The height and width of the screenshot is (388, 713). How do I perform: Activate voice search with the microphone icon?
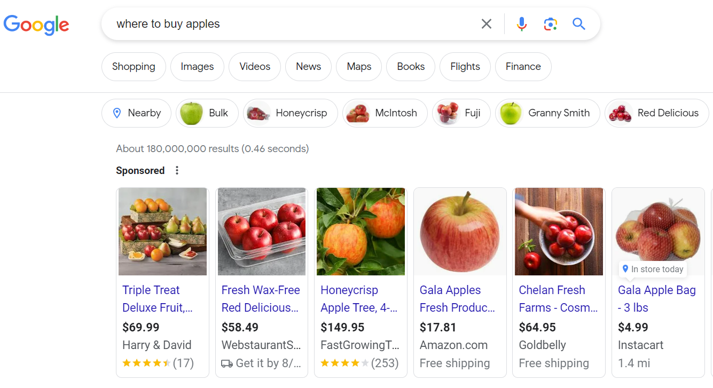pyautogui.click(x=521, y=23)
